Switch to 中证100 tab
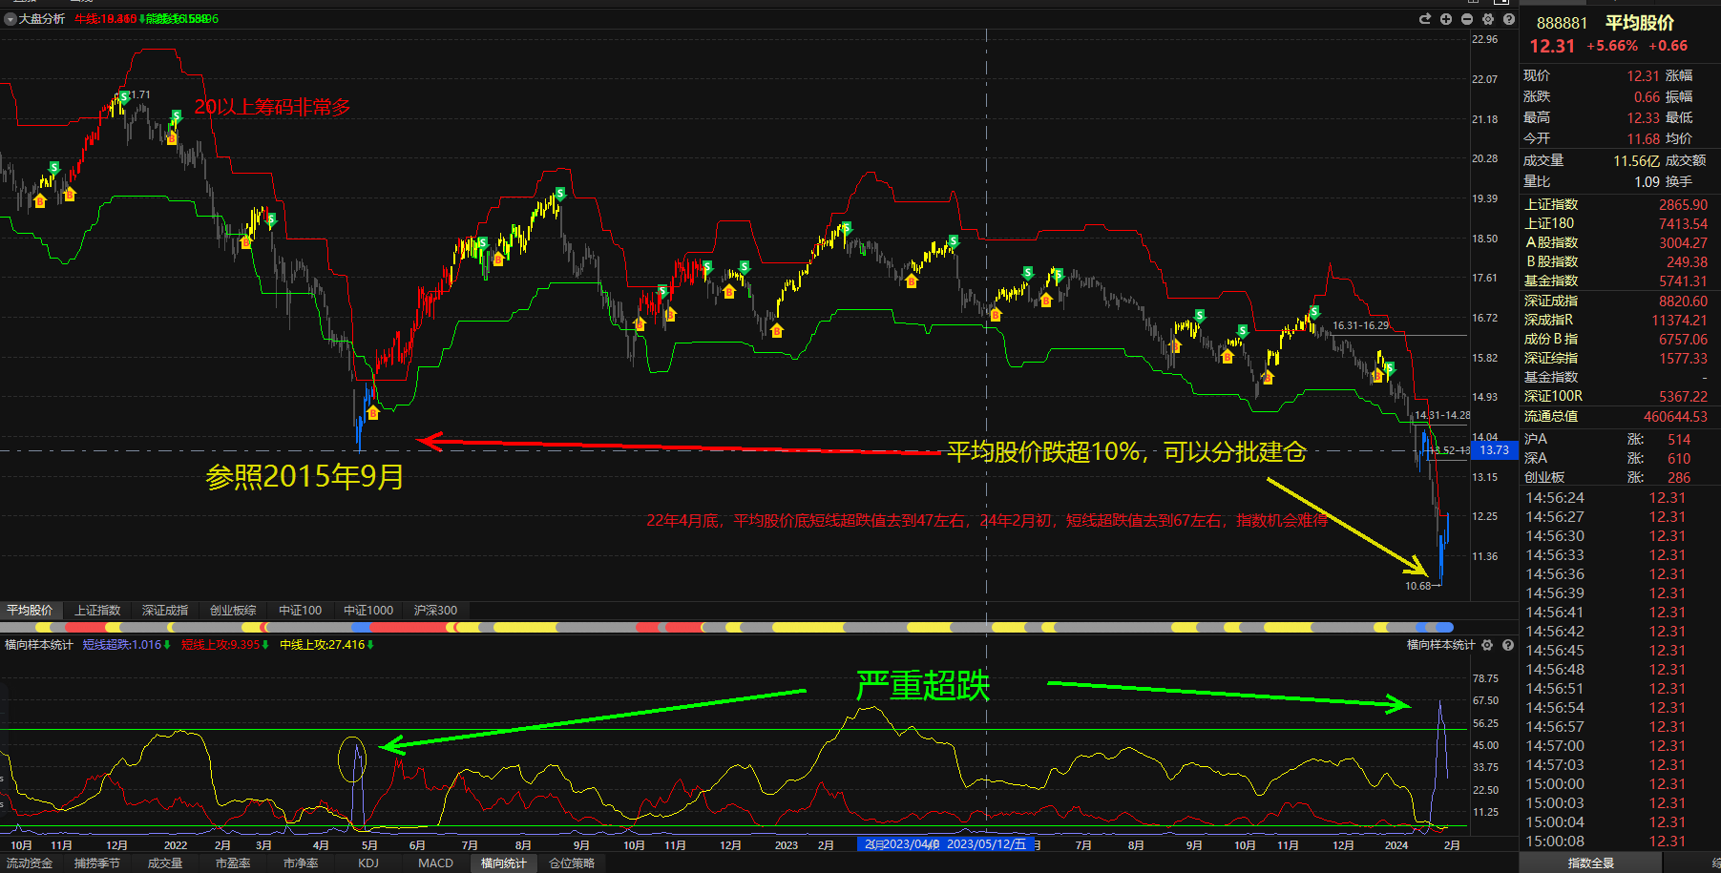 pos(300,610)
